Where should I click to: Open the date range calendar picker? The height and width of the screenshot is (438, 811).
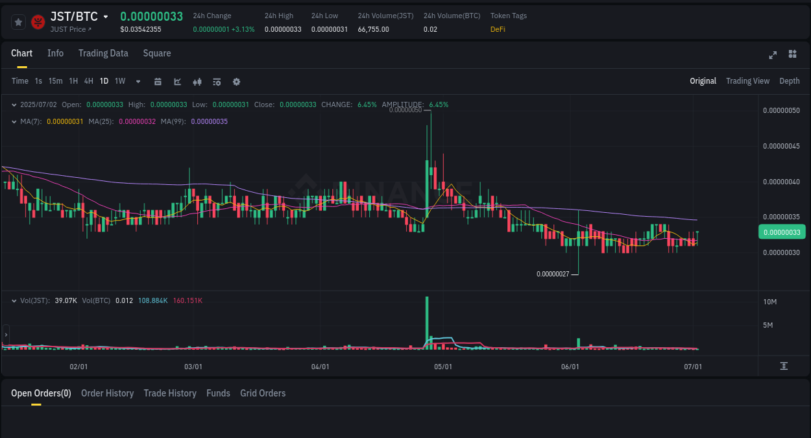coord(158,81)
